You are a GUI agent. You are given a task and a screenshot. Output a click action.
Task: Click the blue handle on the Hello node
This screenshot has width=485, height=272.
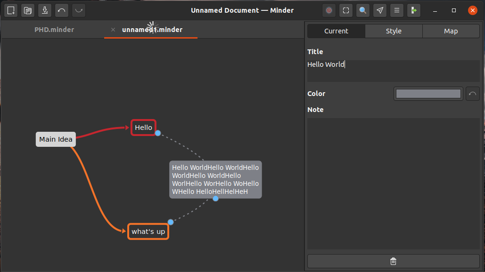158,133
